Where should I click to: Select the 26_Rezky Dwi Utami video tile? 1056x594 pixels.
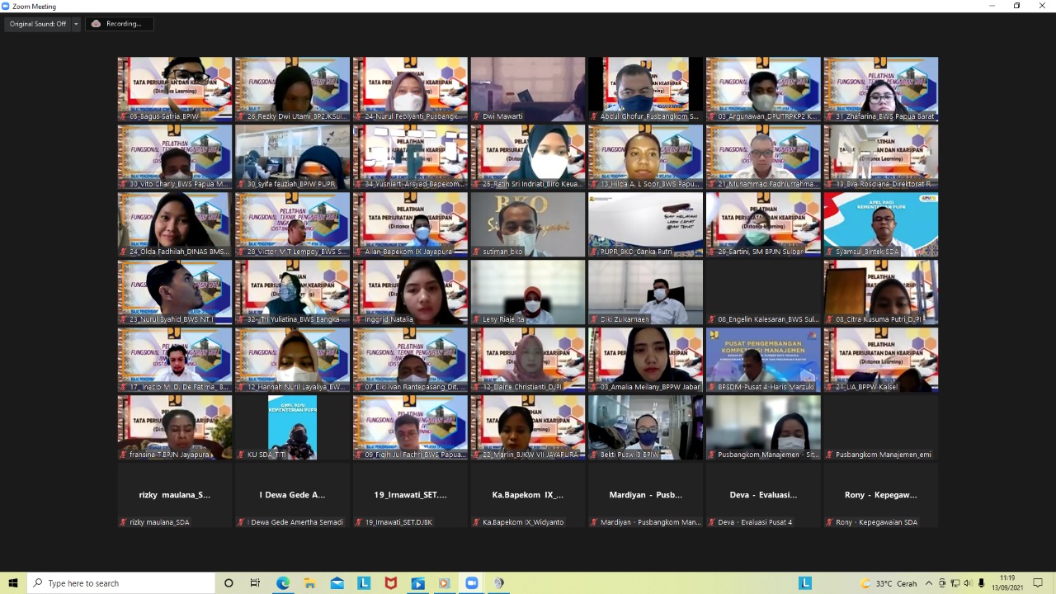point(292,89)
